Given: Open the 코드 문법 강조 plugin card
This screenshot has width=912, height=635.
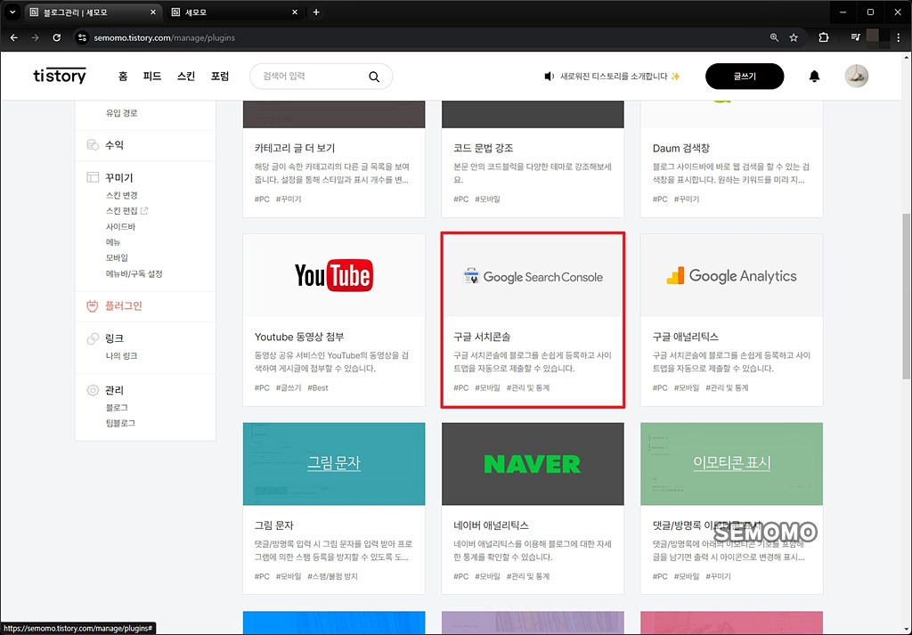Looking at the screenshot, I should 533,159.
